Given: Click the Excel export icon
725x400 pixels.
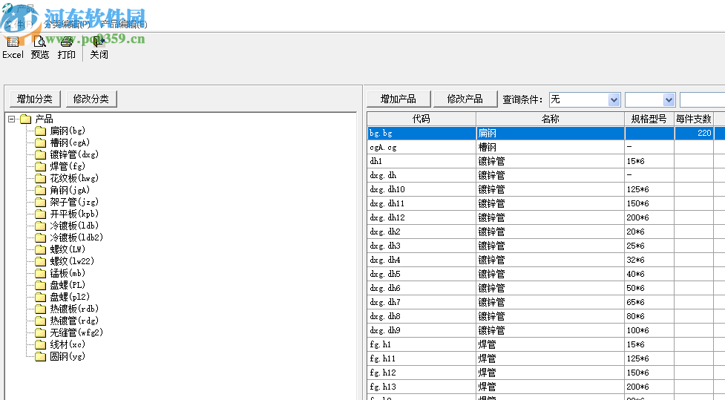Looking at the screenshot, I should click(13, 42).
